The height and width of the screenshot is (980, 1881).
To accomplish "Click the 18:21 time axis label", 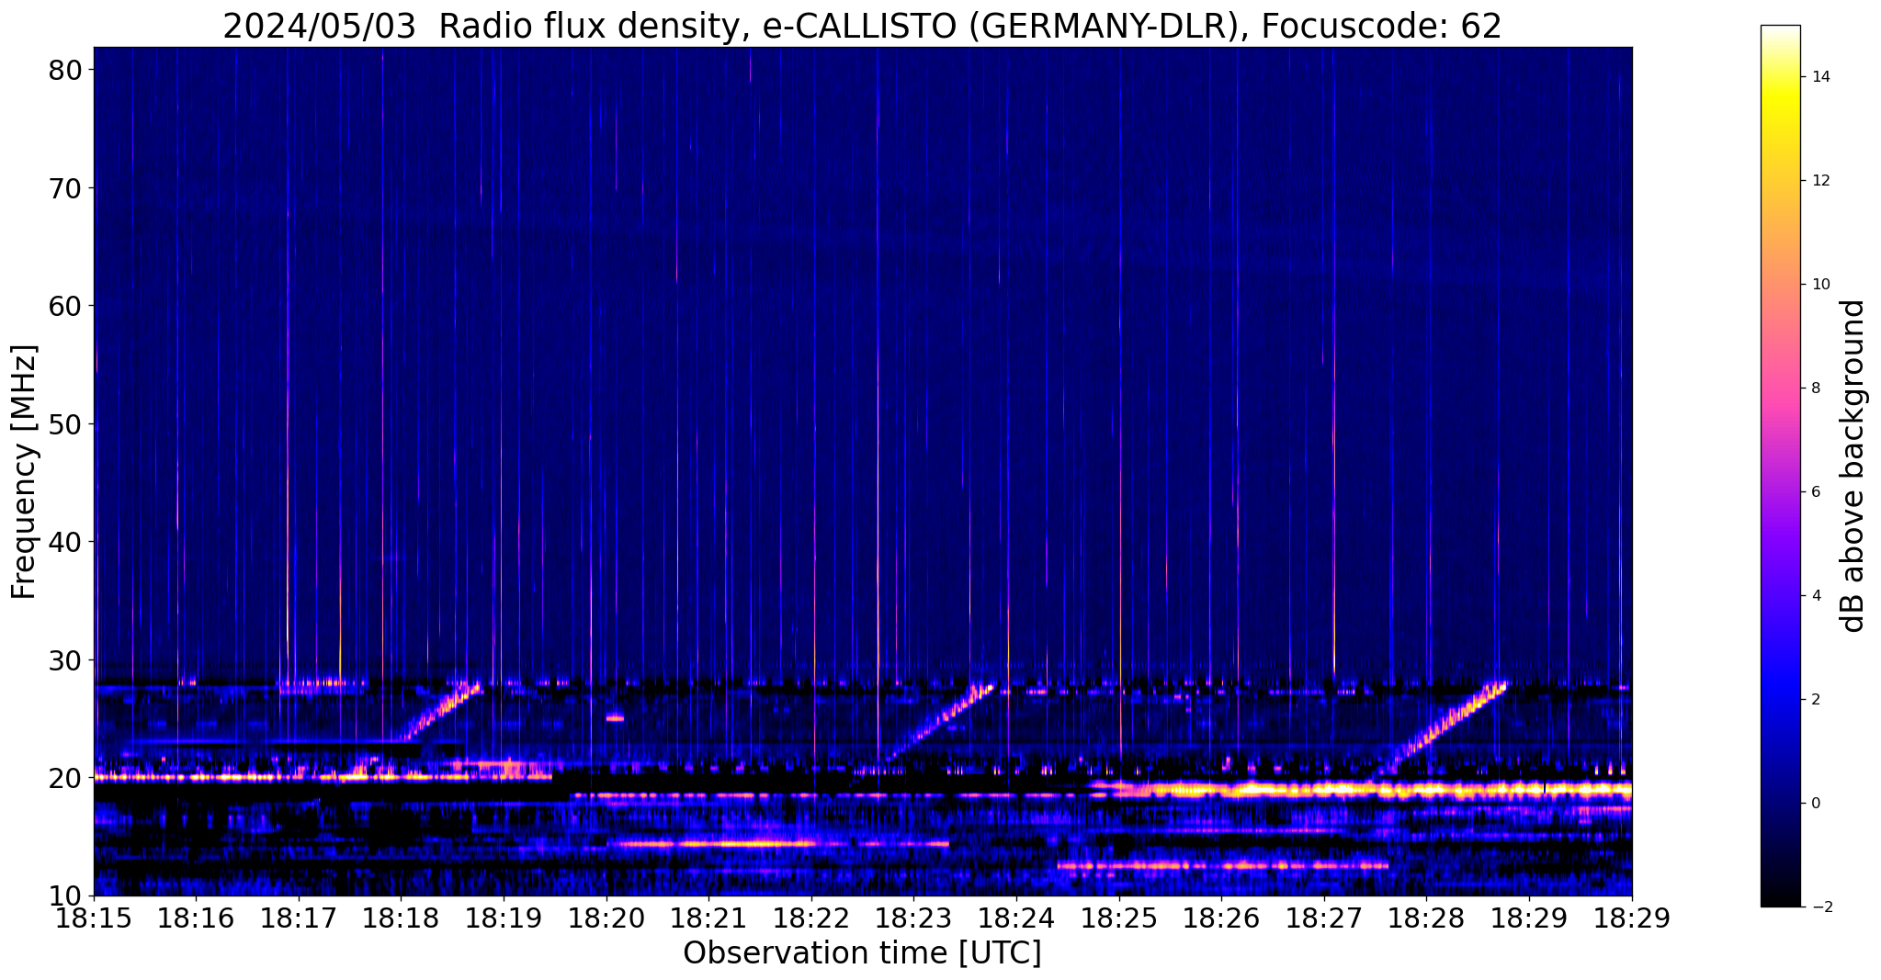I will [x=708, y=919].
